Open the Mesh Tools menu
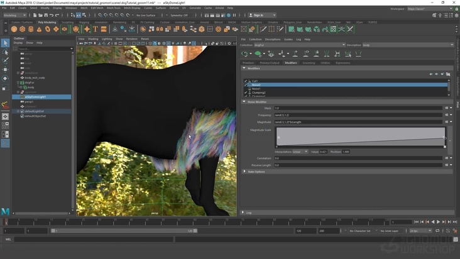This screenshot has height=259, width=460. pos(113,8)
